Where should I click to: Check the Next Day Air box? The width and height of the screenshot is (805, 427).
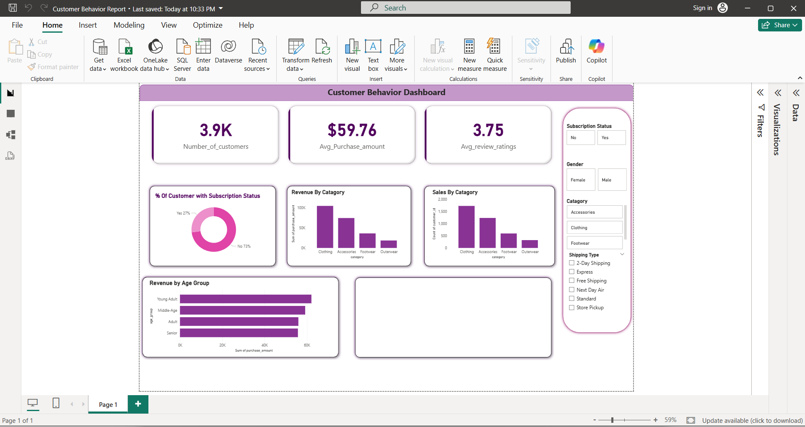[571, 290]
